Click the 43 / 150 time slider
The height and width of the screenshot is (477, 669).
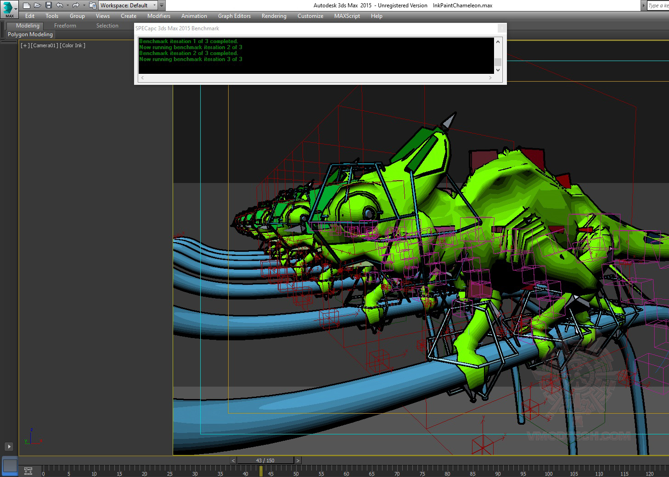[x=265, y=460]
